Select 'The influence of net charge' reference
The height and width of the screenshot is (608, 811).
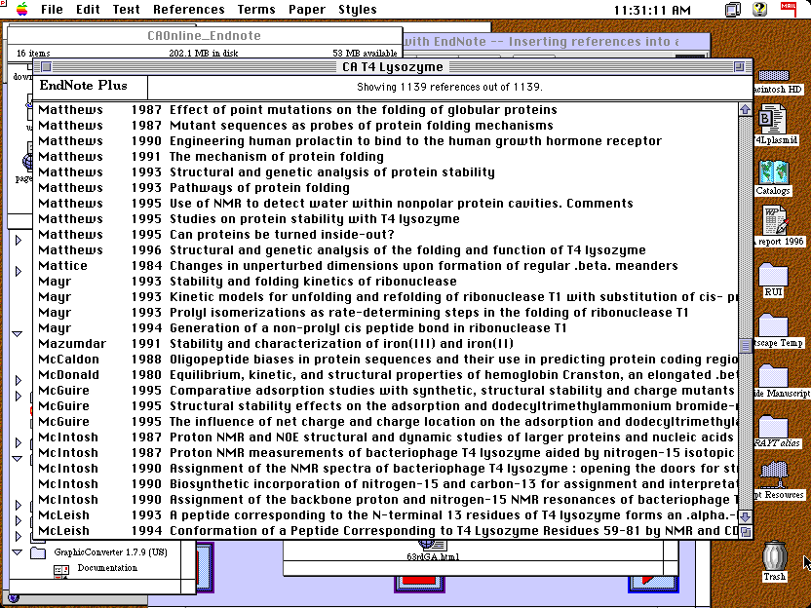coord(385,421)
